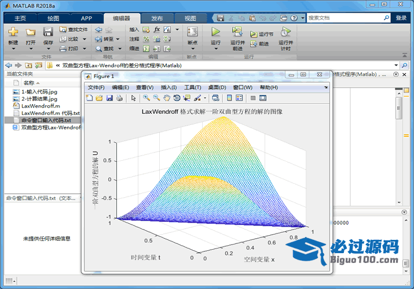Screen dimensions: 414x289
Task: Toggle the Rotate 3D tool
Action: [177, 98]
